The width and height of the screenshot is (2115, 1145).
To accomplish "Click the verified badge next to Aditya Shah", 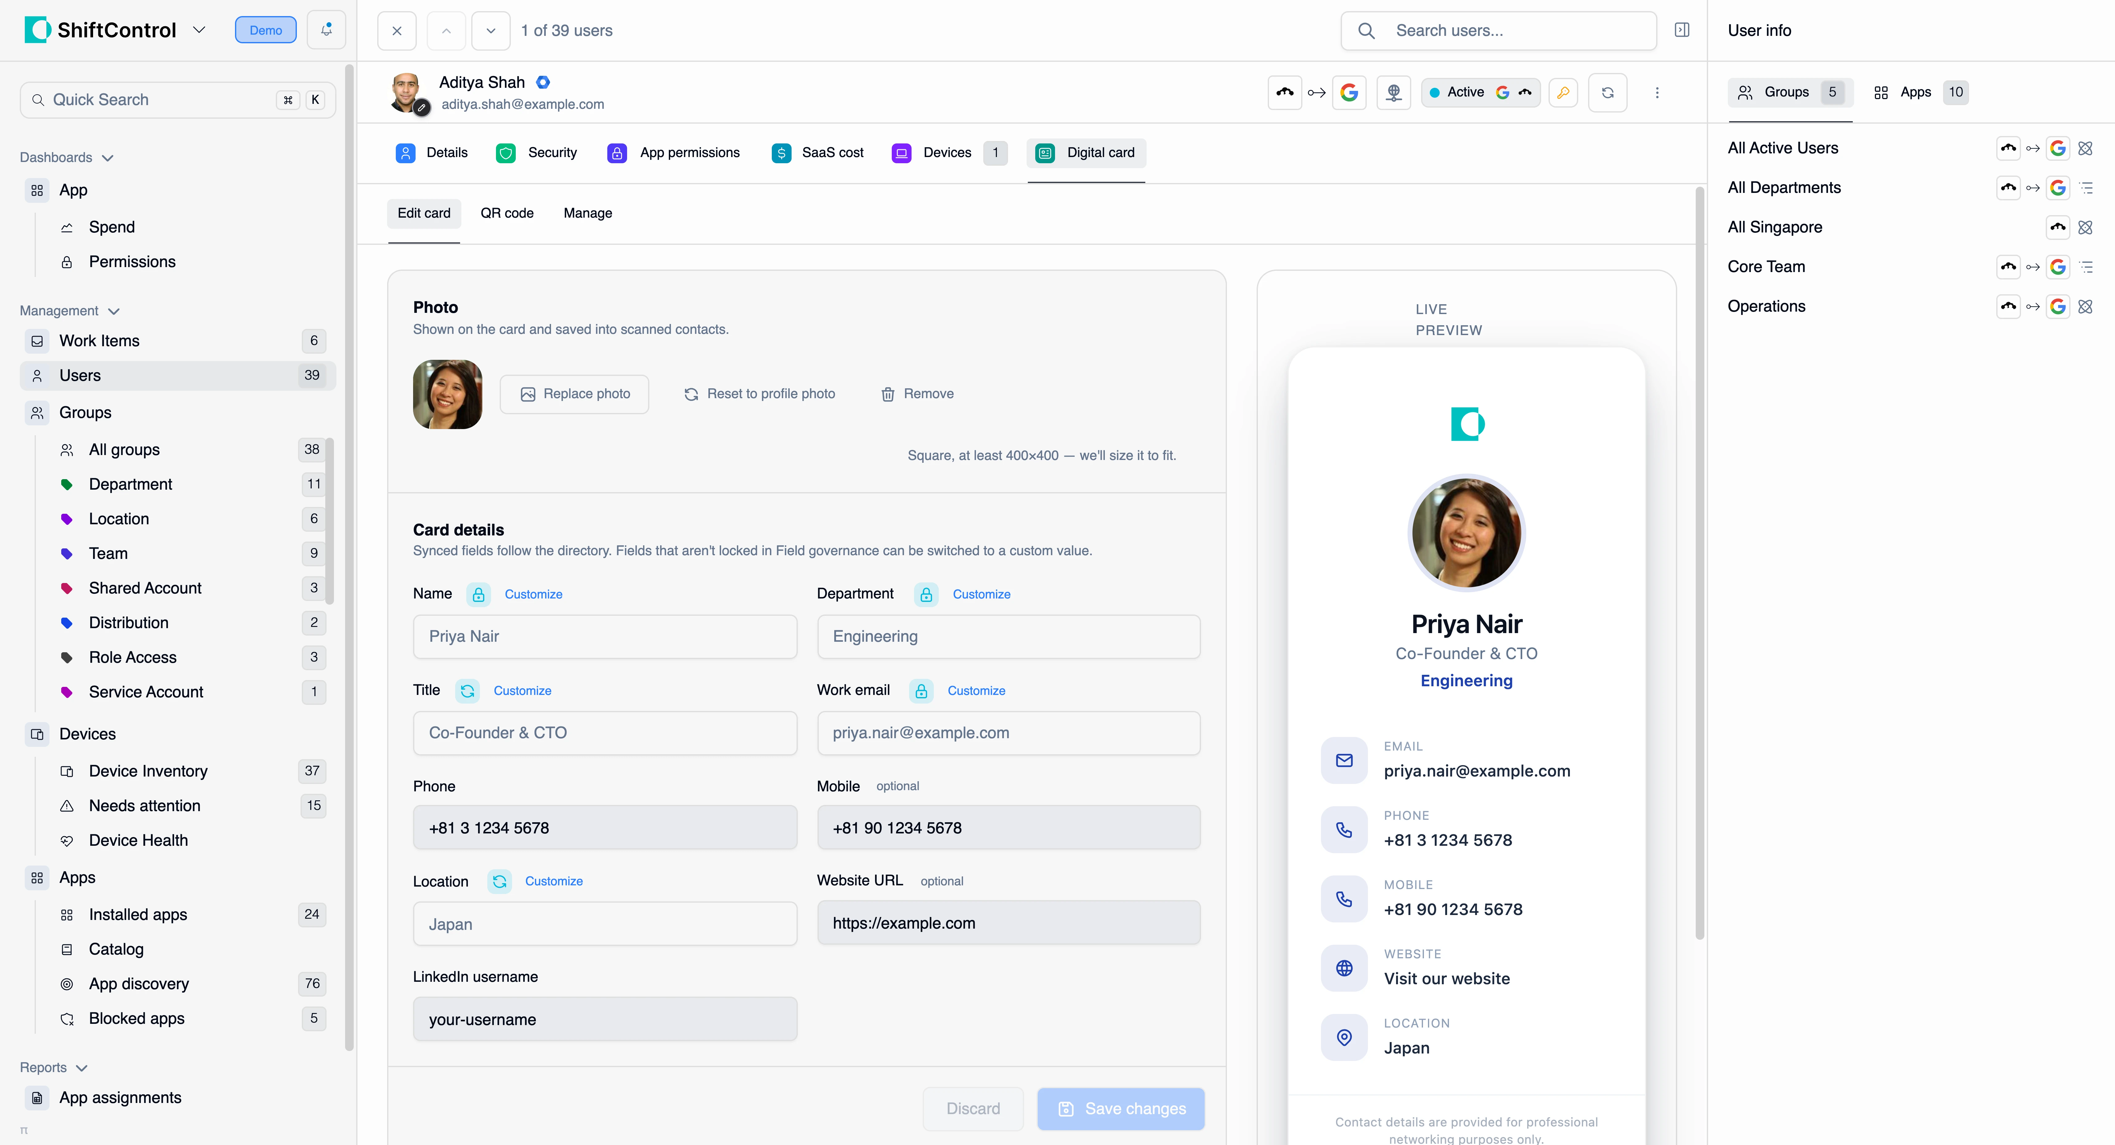I will [543, 82].
